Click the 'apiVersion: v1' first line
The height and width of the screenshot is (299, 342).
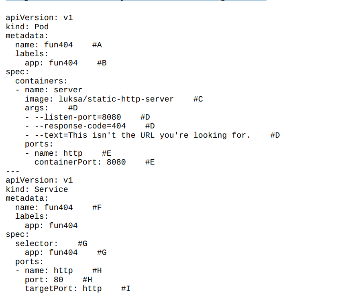(39, 18)
